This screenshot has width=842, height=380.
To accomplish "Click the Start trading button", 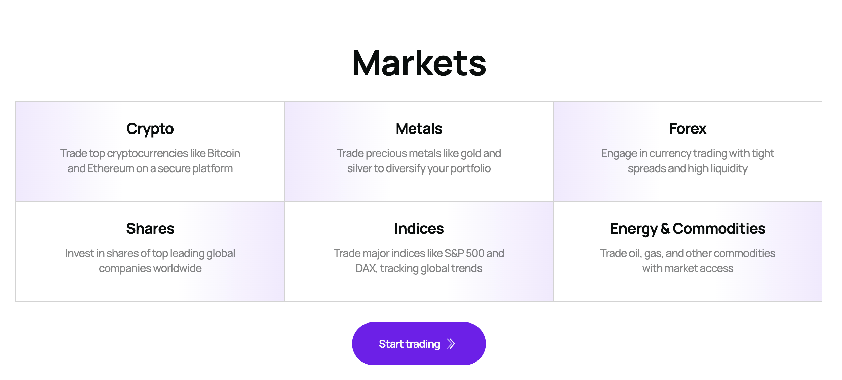I will pyautogui.click(x=419, y=343).
